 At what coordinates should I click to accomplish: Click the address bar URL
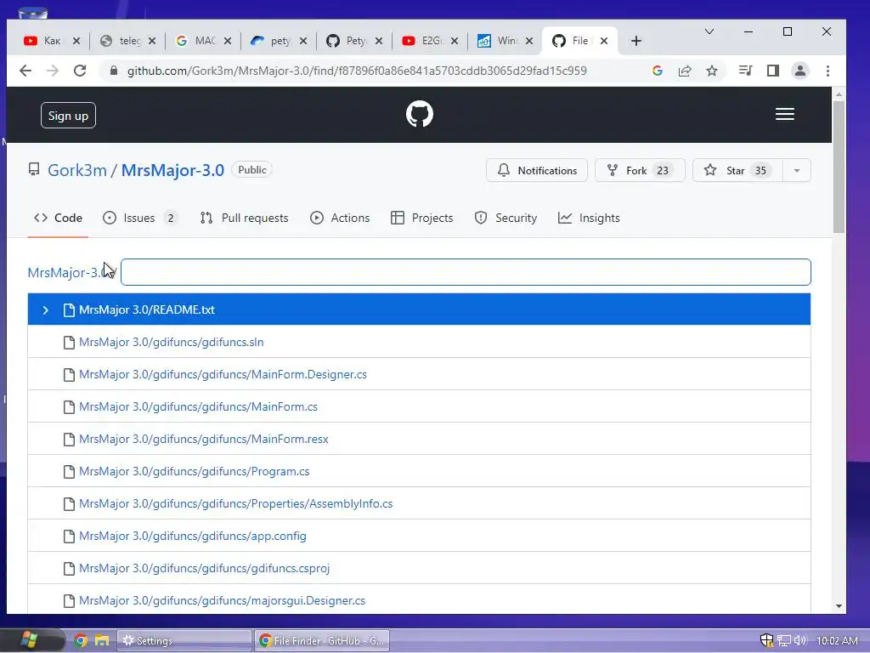click(x=357, y=71)
